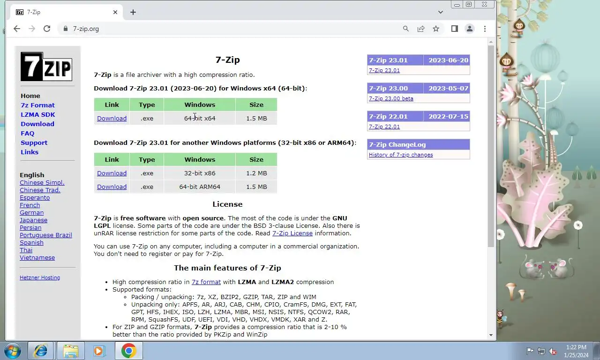The image size is (600, 360).
Task: Switch language to Esperanto
Action: point(35,197)
